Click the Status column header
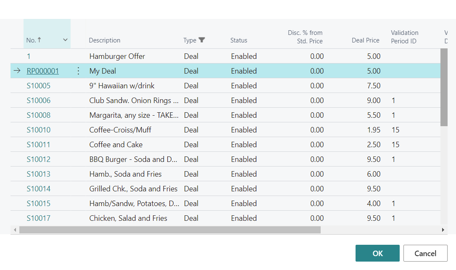 pos(239,40)
